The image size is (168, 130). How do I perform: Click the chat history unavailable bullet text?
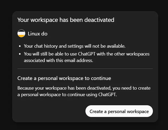[x=74, y=46]
